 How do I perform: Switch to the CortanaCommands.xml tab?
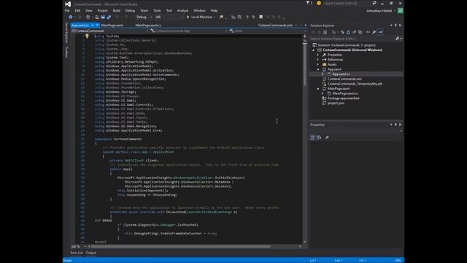click(275, 26)
